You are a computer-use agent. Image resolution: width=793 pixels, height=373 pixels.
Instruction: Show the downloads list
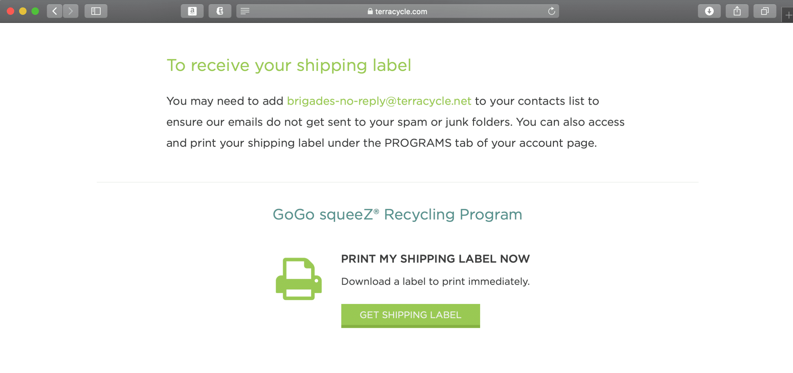[709, 11]
